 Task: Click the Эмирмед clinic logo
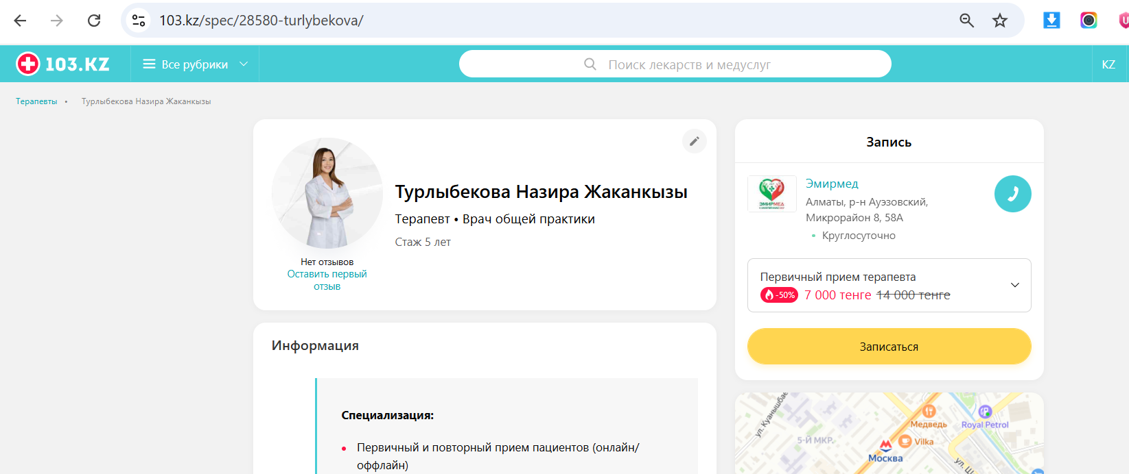pos(772,194)
